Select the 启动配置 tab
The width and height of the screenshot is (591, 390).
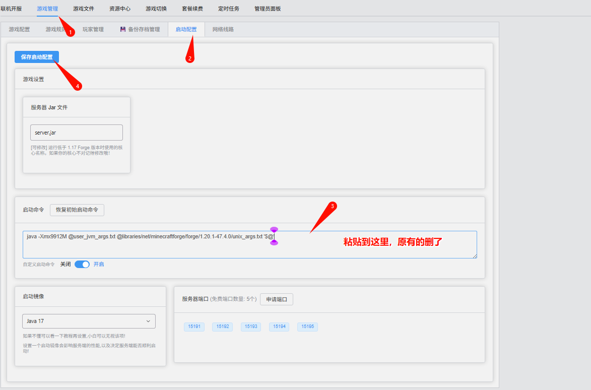pyautogui.click(x=186, y=29)
